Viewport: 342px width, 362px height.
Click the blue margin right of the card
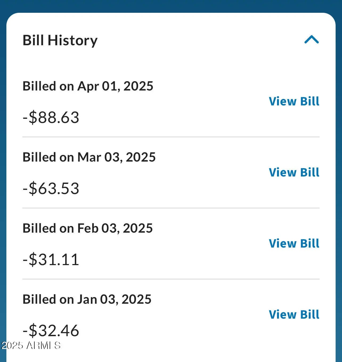339,186
